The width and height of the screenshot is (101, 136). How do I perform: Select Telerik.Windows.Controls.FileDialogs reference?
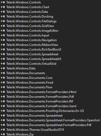tap(31, 21)
